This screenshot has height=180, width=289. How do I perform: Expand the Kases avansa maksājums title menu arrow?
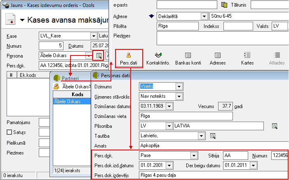pyautogui.click(x=22, y=20)
